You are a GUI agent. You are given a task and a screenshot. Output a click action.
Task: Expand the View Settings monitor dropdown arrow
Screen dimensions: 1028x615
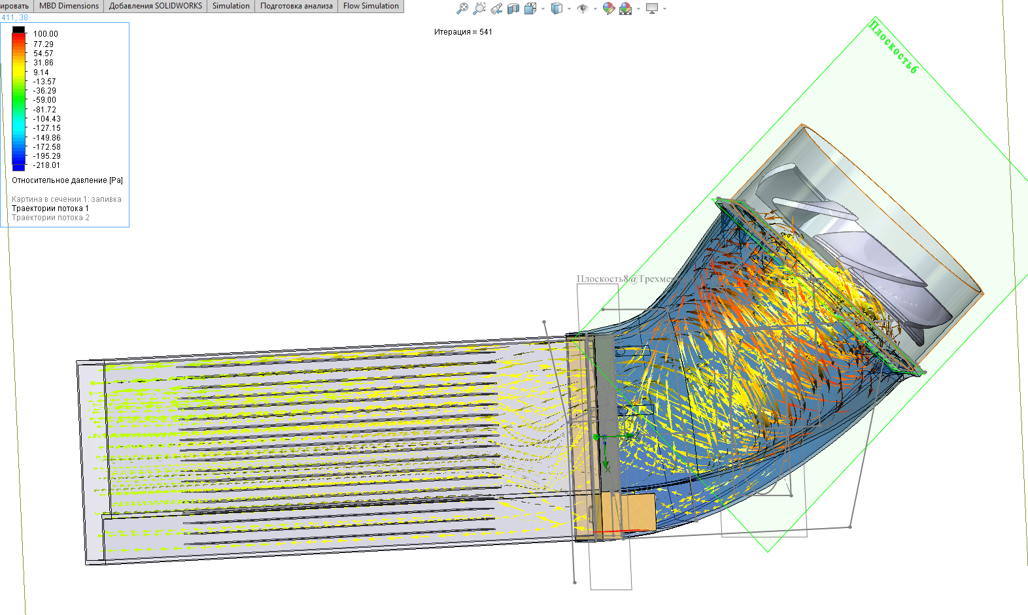point(664,9)
